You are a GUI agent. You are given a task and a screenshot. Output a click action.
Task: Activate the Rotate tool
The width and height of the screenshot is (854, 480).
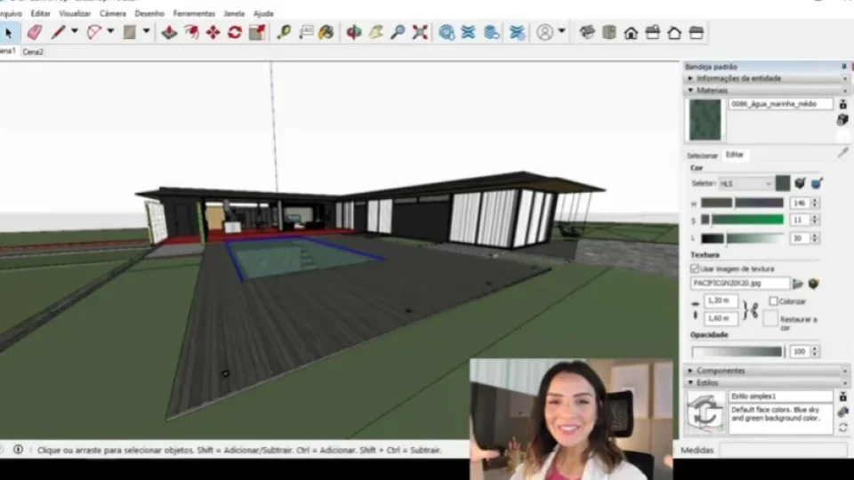(235, 33)
